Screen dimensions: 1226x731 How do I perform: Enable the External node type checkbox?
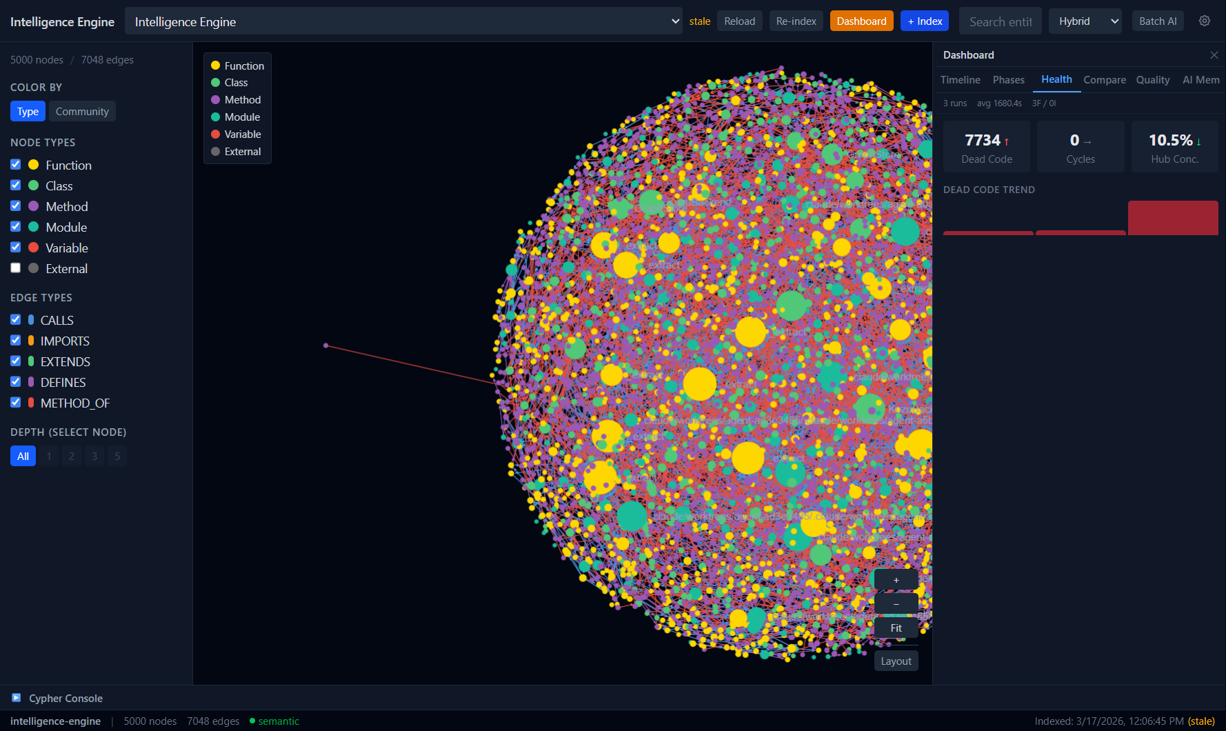click(x=16, y=268)
